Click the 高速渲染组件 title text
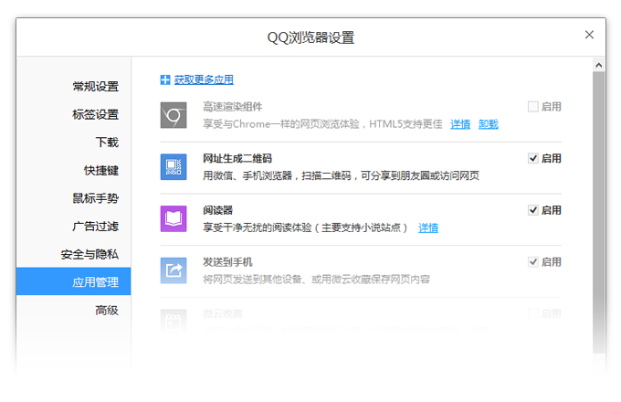Image resolution: width=621 pixels, height=402 pixels. pos(233,107)
